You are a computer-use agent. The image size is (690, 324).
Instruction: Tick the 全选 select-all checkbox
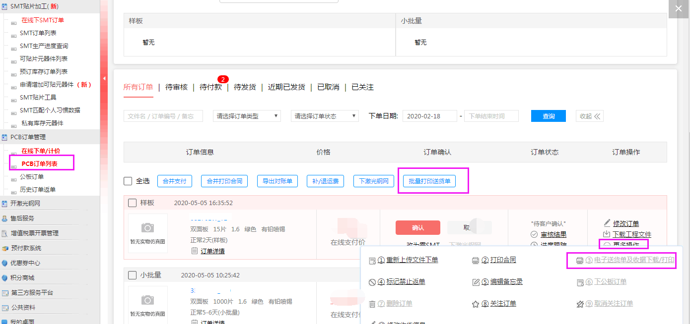coord(128,181)
